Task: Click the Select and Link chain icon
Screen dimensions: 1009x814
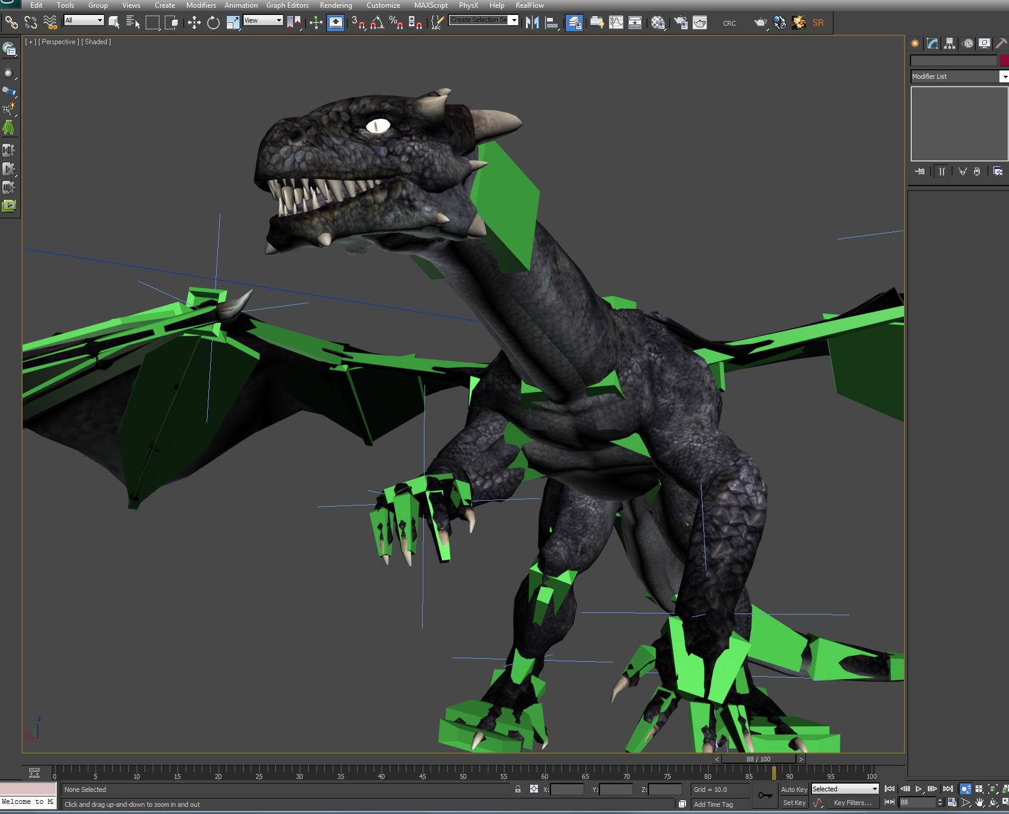Action: coord(11,23)
